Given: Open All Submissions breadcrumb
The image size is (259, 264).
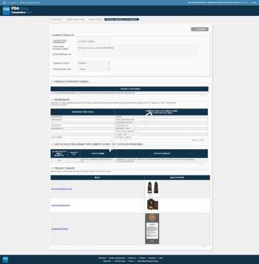Looking at the screenshot, I should [56, 19].
